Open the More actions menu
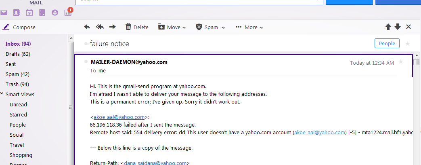 tap(249, 27)
